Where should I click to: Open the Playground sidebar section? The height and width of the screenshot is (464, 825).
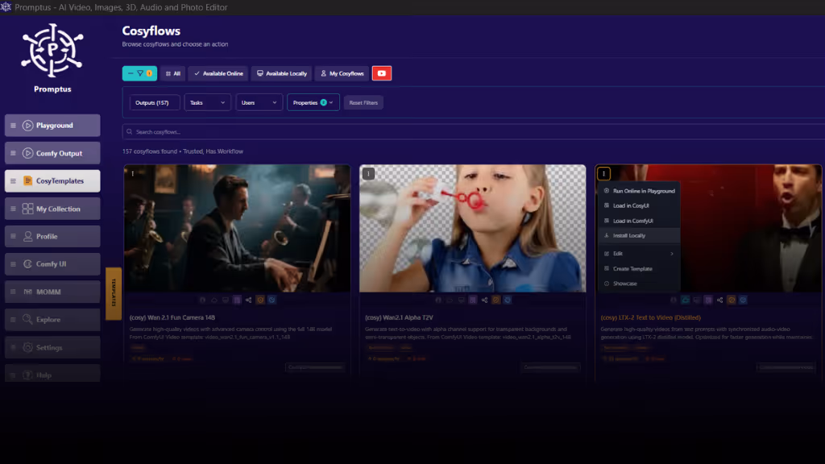click(x=52, y=125)
